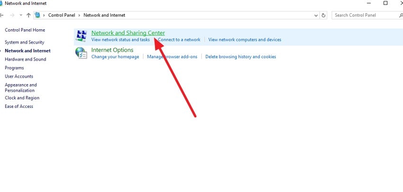Open Internet Options heading link

click(112, 50)
